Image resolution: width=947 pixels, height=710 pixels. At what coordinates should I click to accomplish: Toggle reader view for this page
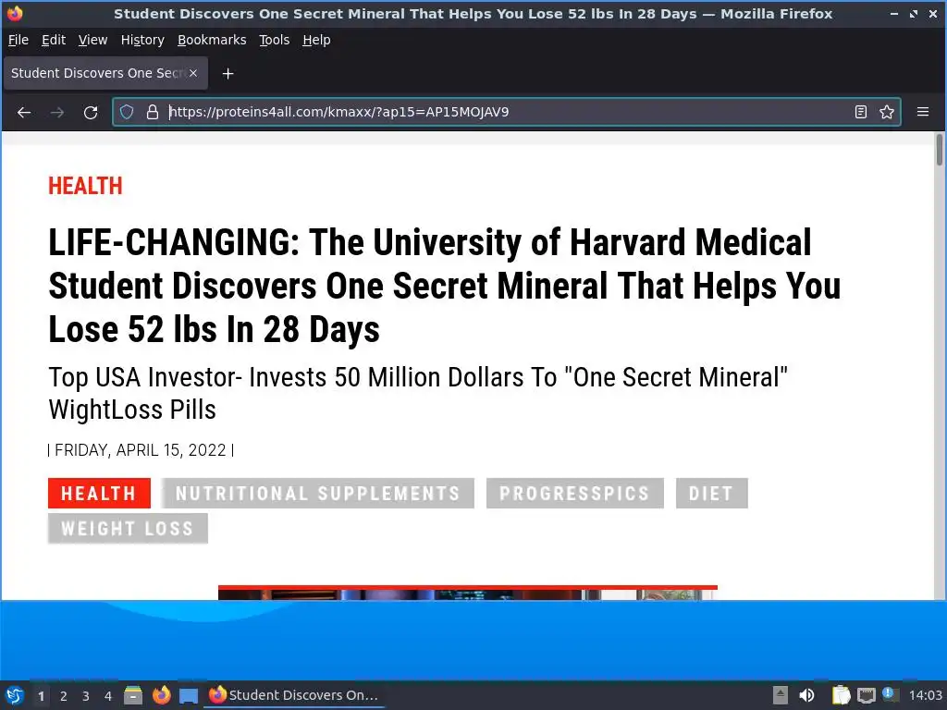861,112
